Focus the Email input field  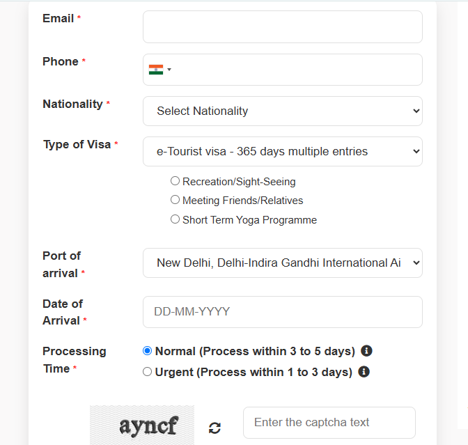pos(282,27)
